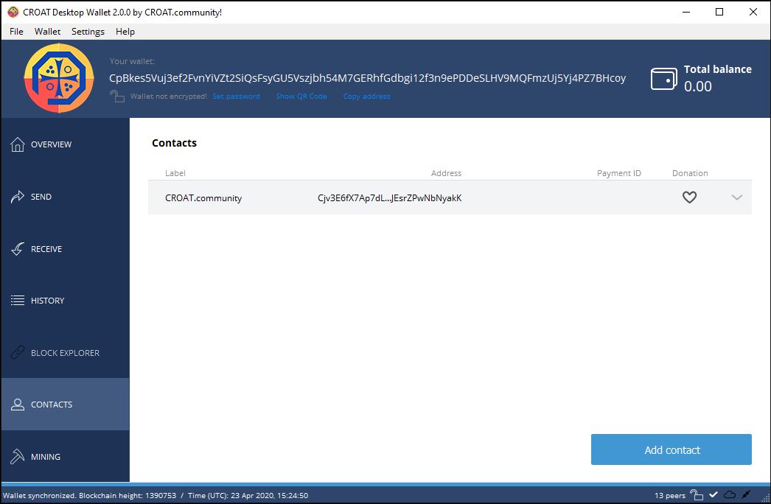Click the Block Explorer chain icon
This screenshot has width=771, height=504.
pos(18,352)
